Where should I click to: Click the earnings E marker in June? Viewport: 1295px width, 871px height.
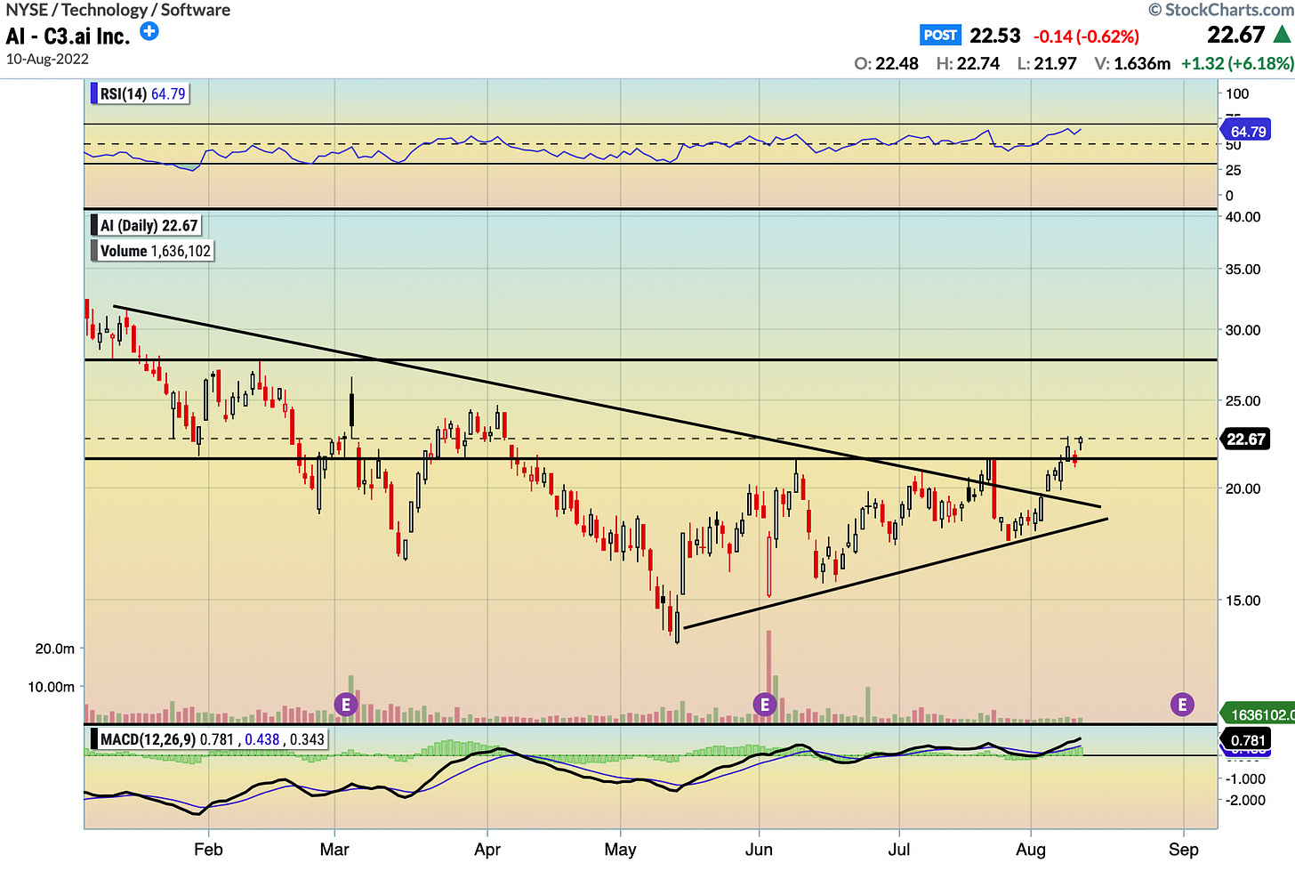(x=764, y=706)
